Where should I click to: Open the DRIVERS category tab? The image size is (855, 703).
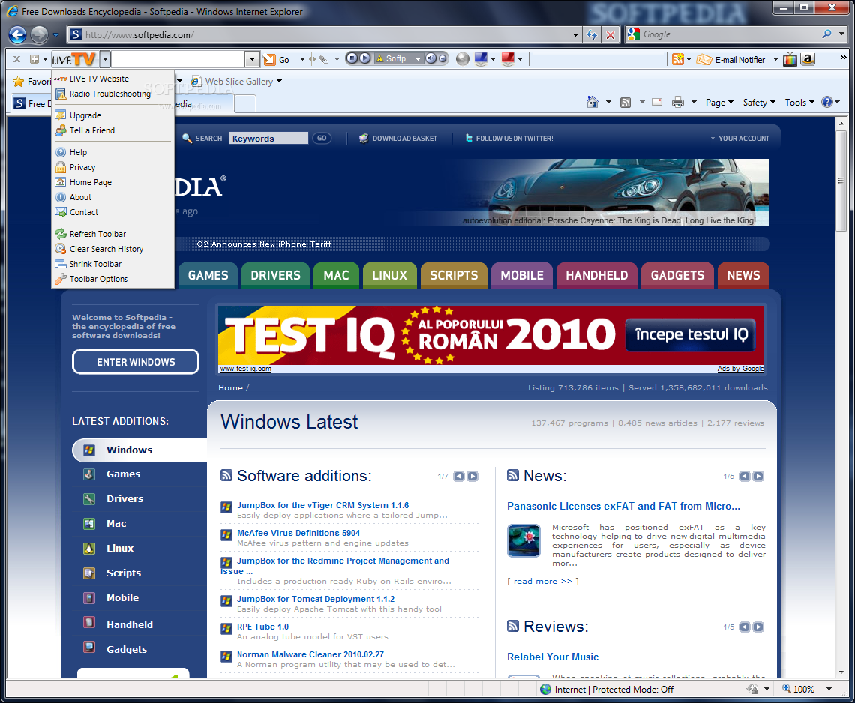(x=275, y=275)
